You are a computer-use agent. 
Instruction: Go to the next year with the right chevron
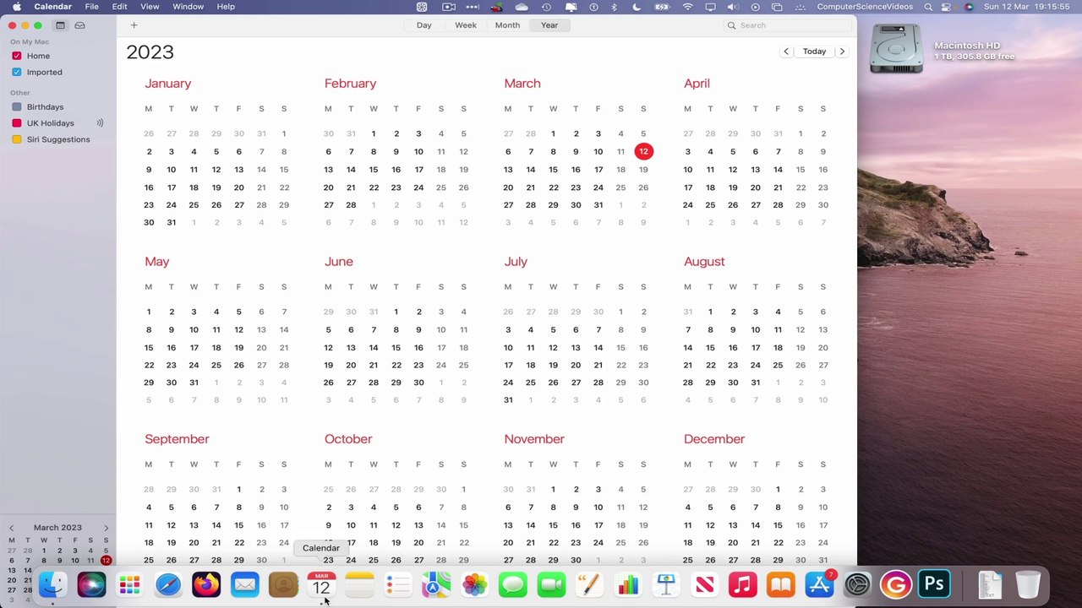click(842, 52)
